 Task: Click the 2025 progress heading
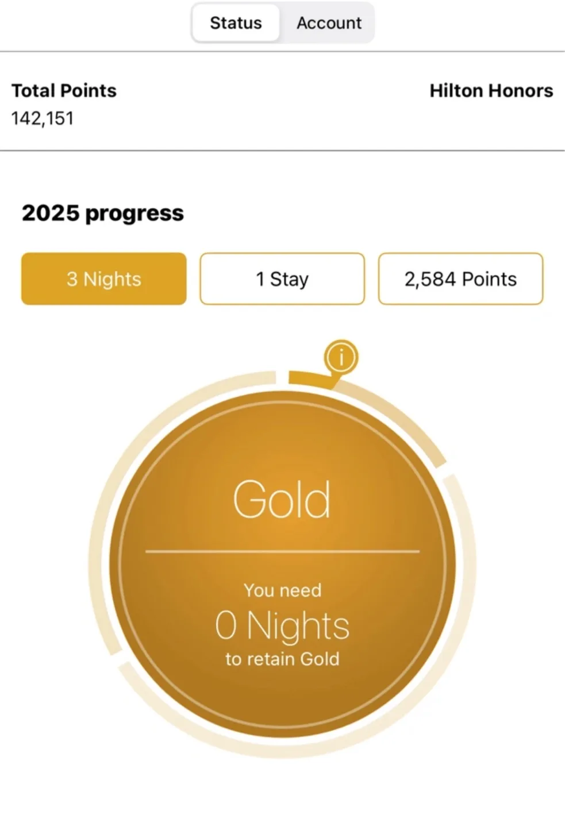tap(103, 213)
